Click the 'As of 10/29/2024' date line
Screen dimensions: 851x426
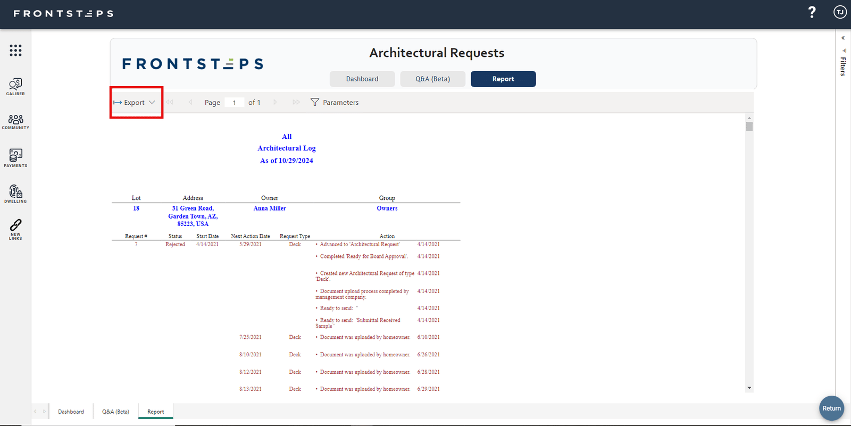287,161
